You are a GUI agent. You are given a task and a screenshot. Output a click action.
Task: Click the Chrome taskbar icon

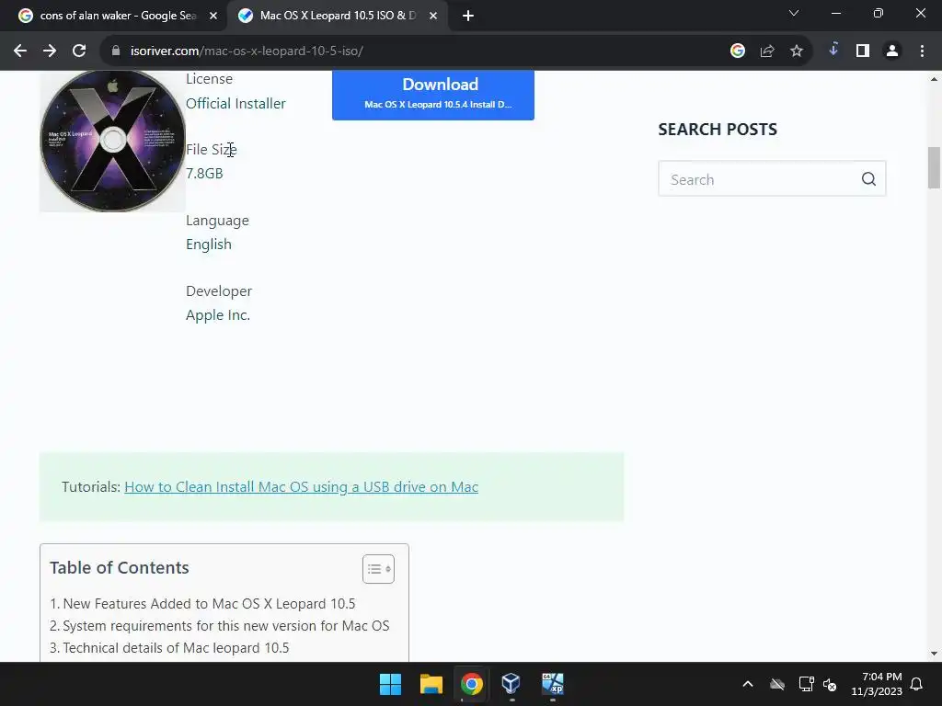[472, 684]
